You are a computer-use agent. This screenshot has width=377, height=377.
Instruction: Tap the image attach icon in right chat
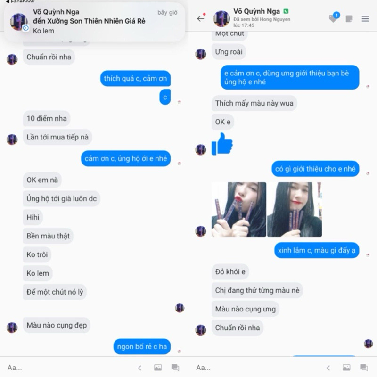[x=346, y=368]
